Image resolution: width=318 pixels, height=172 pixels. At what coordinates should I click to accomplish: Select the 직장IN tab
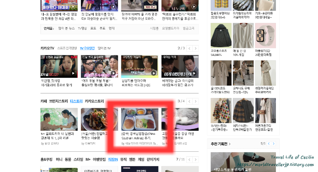(x=113, y=160)
